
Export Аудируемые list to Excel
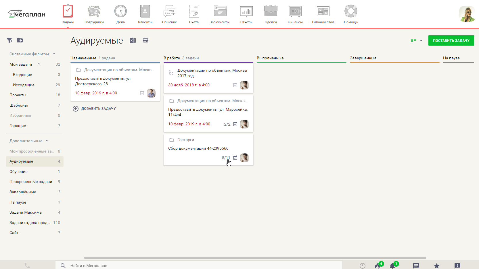[x=133, y=40]
